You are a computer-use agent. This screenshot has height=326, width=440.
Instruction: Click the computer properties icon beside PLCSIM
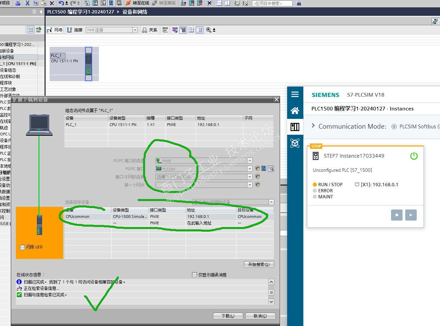coord(264,169)
